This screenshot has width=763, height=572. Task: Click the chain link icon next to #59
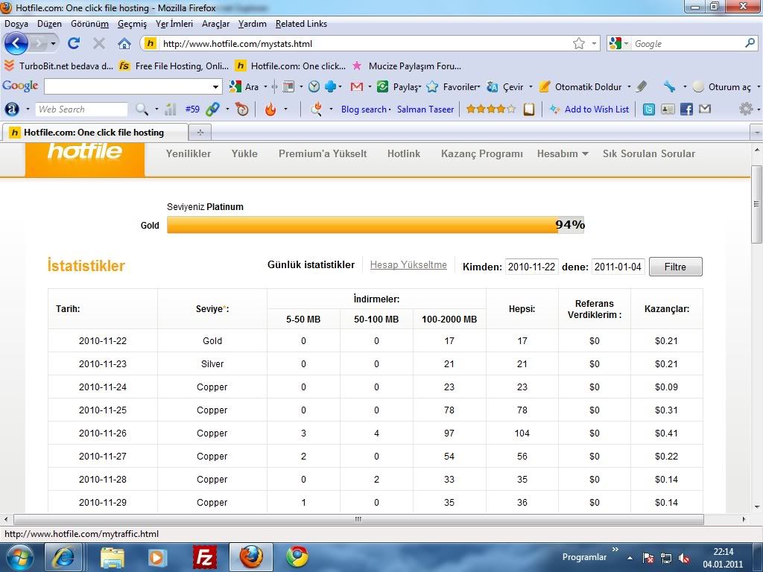pyautogui.click(x=212, y=109)
